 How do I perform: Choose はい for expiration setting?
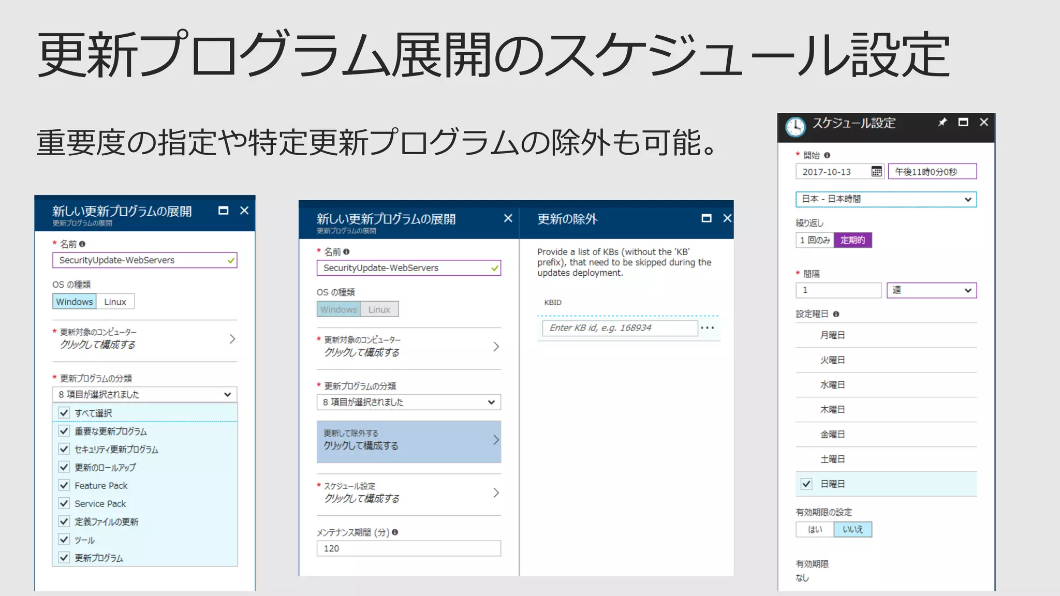[x=815, y=529]
